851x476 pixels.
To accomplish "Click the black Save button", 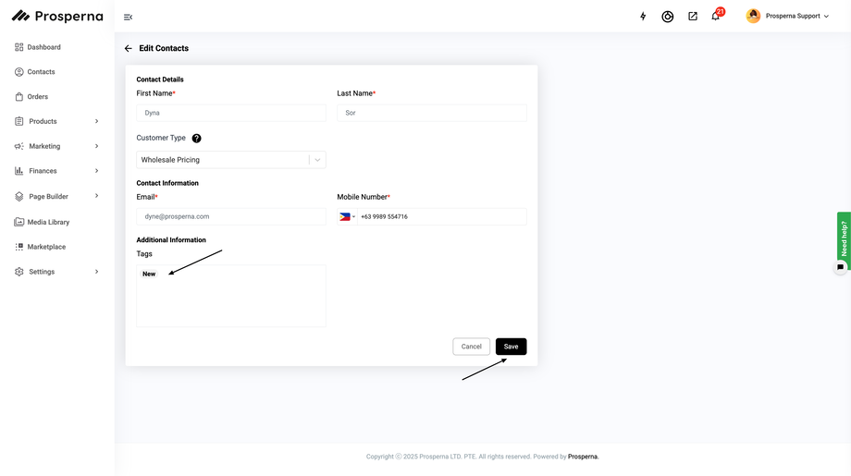I will coord(511,347).
